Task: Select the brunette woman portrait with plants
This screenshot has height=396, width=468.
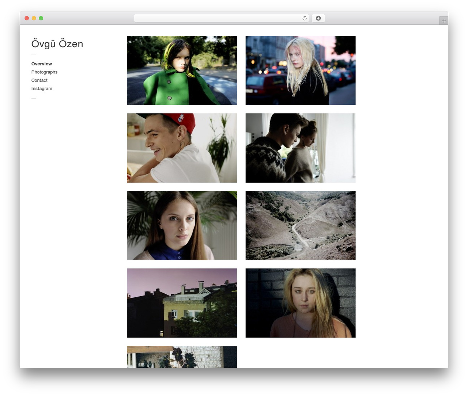Action: click(182, 225)
